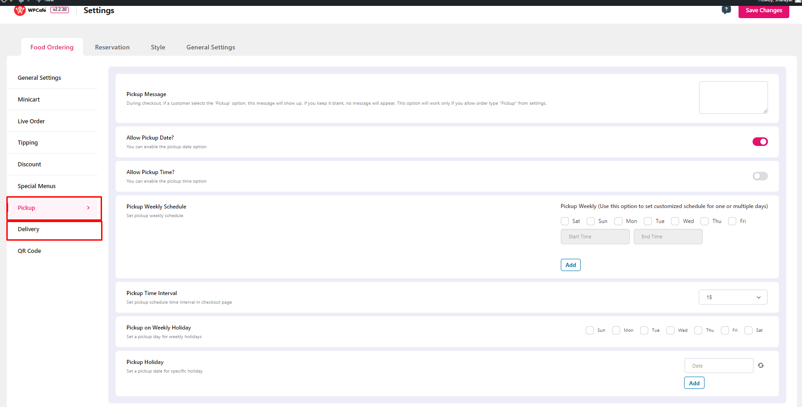802x407 pixels.
Task: Tick Sat under Pickup on Weekly Holiday
Action: (x=749, y=330)
